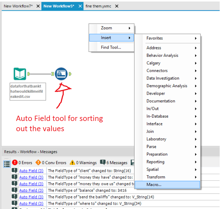
Task: Click the output anchor of Auto Field tool
Action: click(x=70, y=74)
